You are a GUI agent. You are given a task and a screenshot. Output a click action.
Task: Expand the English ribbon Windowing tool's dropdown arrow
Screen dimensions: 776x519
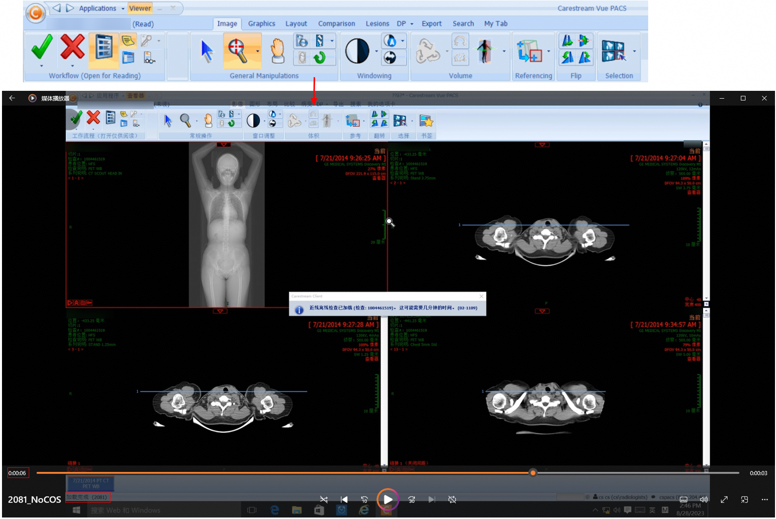(377, 51)
